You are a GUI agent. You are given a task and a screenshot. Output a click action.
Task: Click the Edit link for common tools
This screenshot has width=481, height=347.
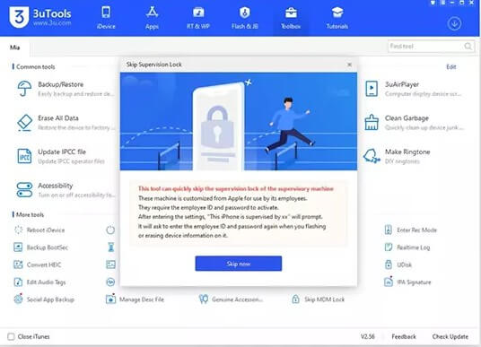[x=450, y=67]
